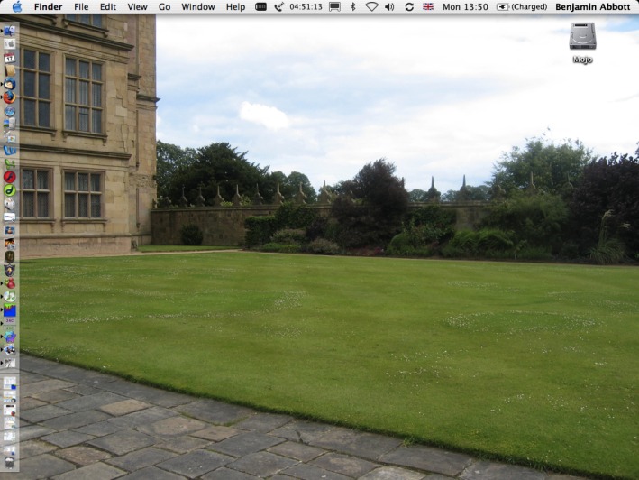Open the green-and-blue graph Dock icon

9,310
